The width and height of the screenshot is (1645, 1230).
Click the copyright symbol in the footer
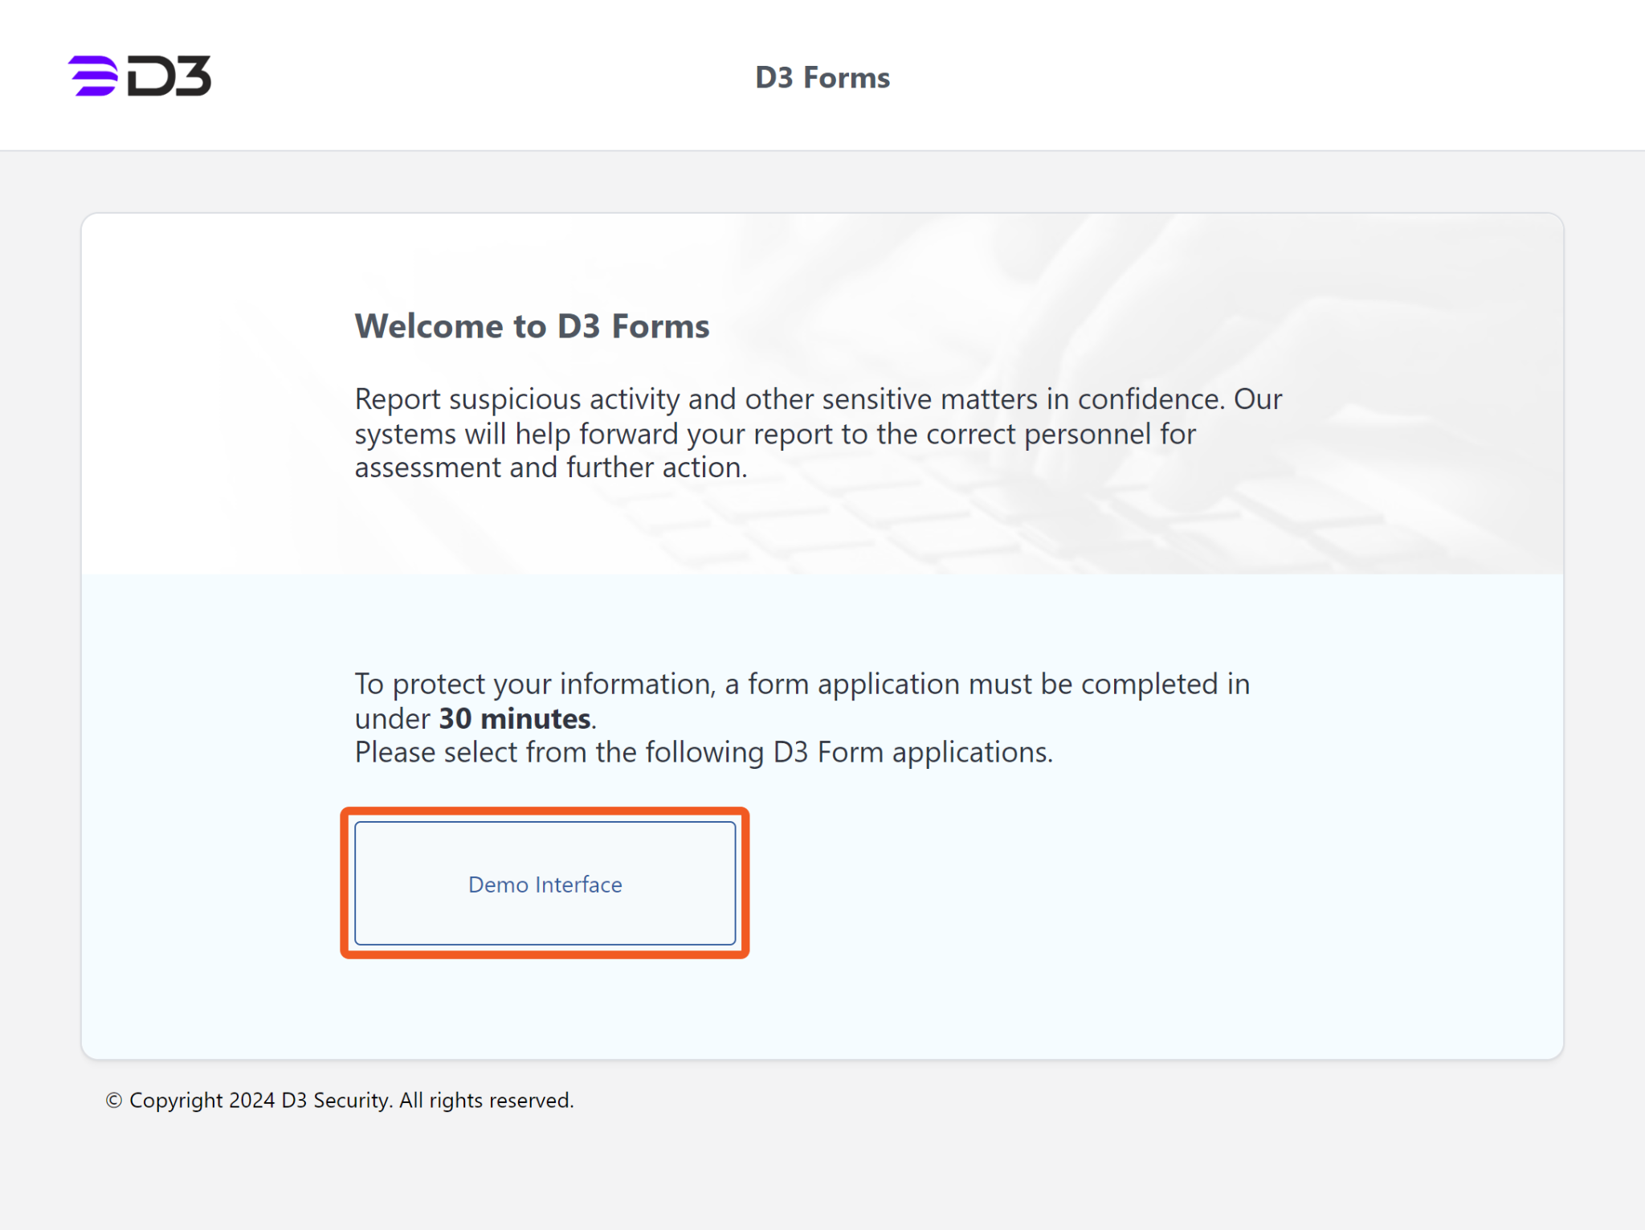click(x=114, y=1101)
